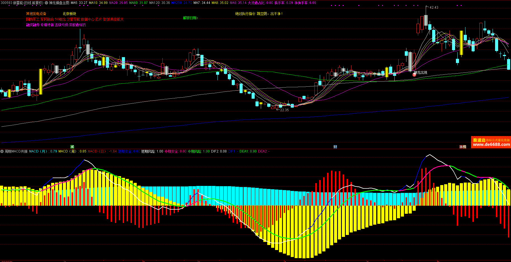511x262 pixels.
Task: Click the '神龙出现' signal label
Action: [x=421, y=72]
